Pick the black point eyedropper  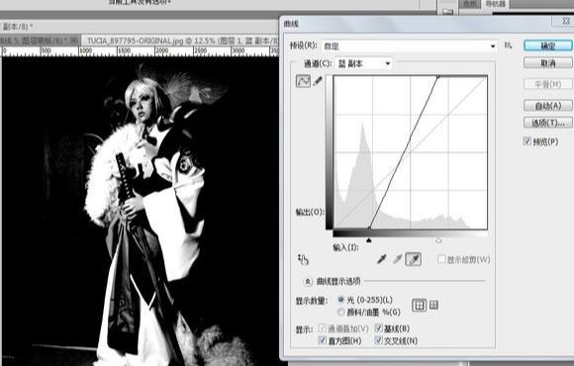pos(381,259)
